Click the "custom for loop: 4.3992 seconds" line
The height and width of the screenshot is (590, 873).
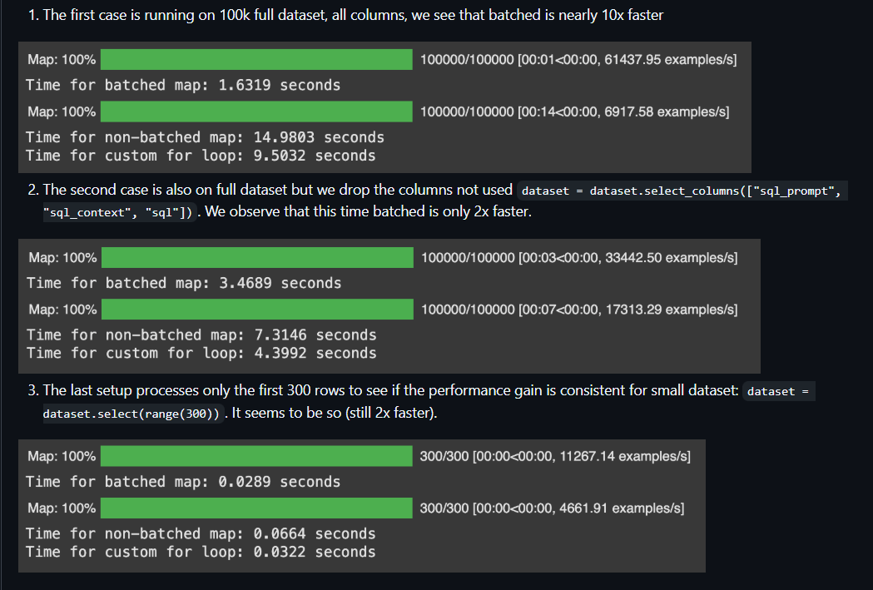click(x=201, y=353)
